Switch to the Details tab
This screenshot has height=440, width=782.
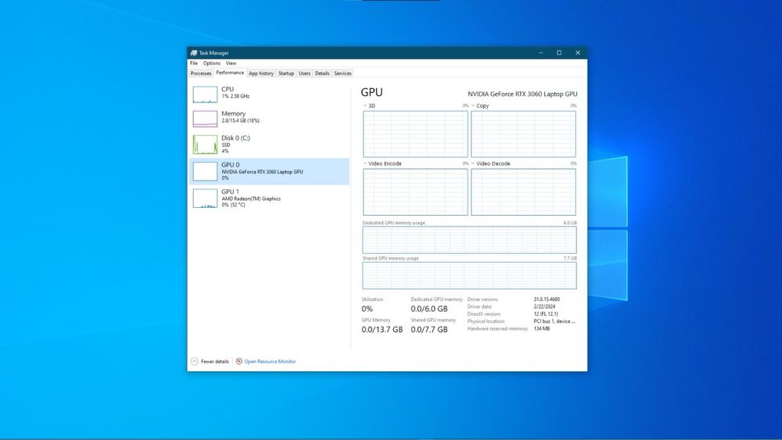coord(322,73)
